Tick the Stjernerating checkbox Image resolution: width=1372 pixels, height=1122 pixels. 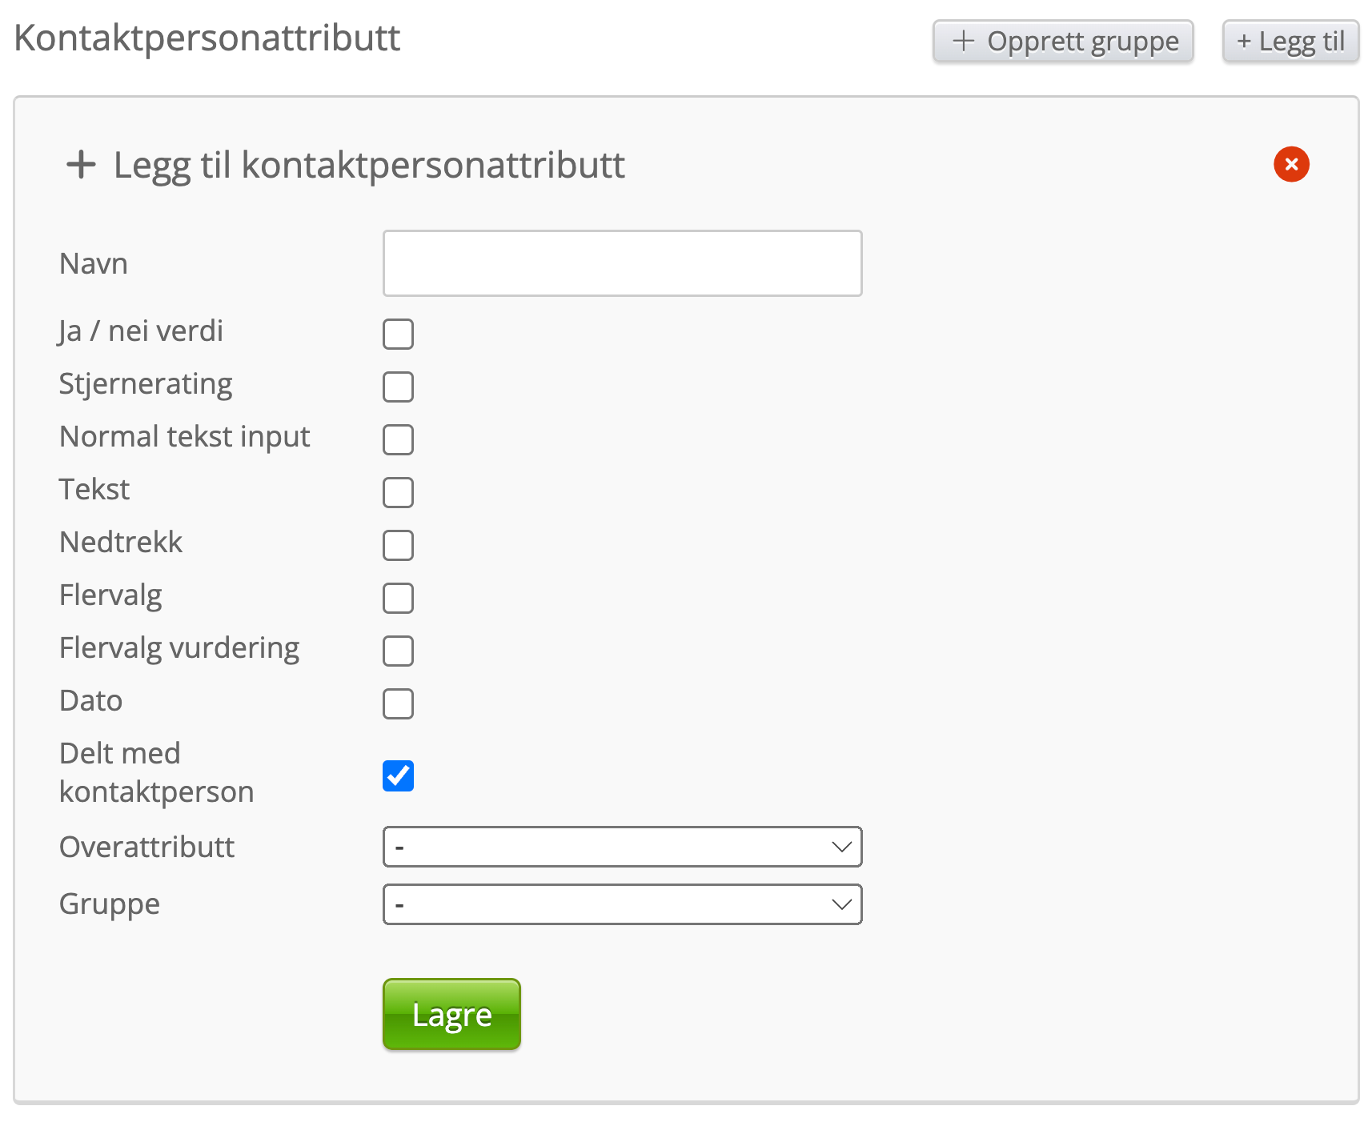coord(398,387)
